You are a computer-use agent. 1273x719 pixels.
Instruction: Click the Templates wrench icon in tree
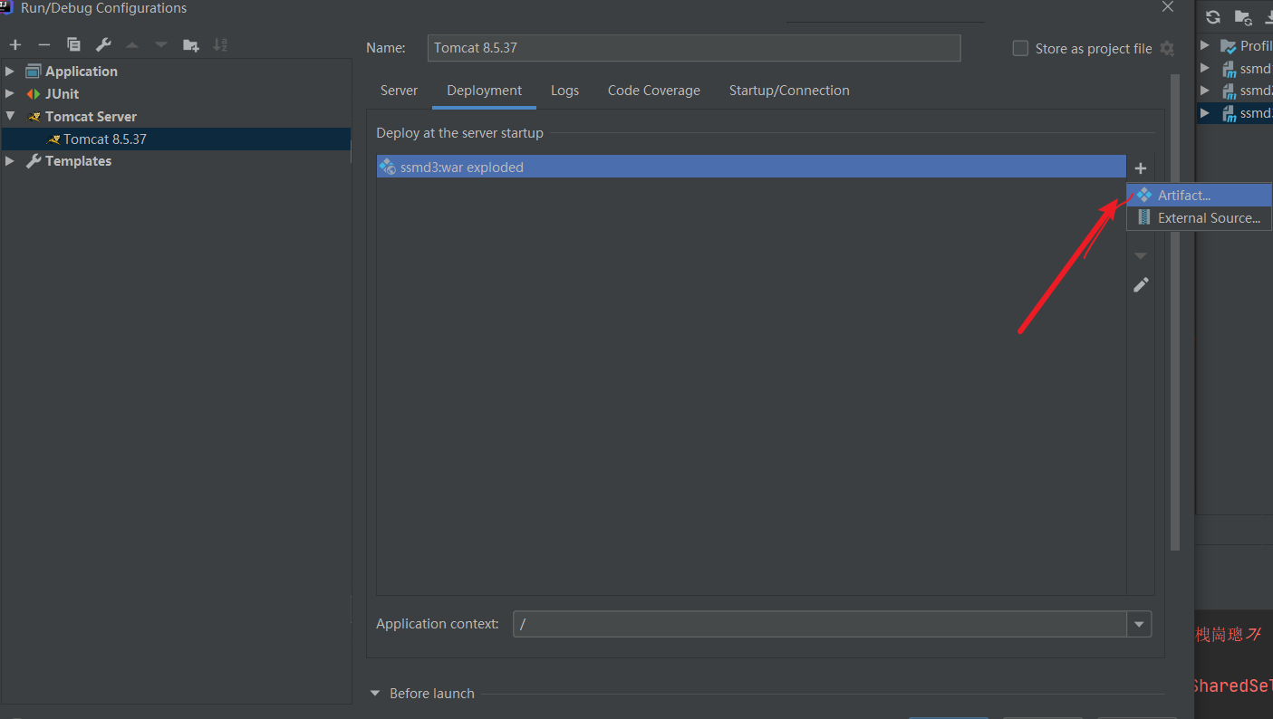(34, 161)
